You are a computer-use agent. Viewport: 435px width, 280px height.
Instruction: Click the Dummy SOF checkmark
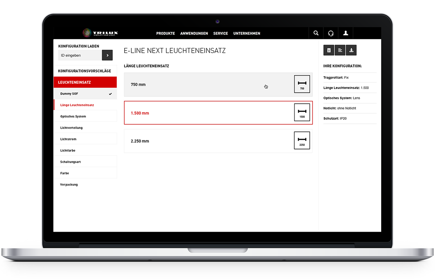(111, 94)
